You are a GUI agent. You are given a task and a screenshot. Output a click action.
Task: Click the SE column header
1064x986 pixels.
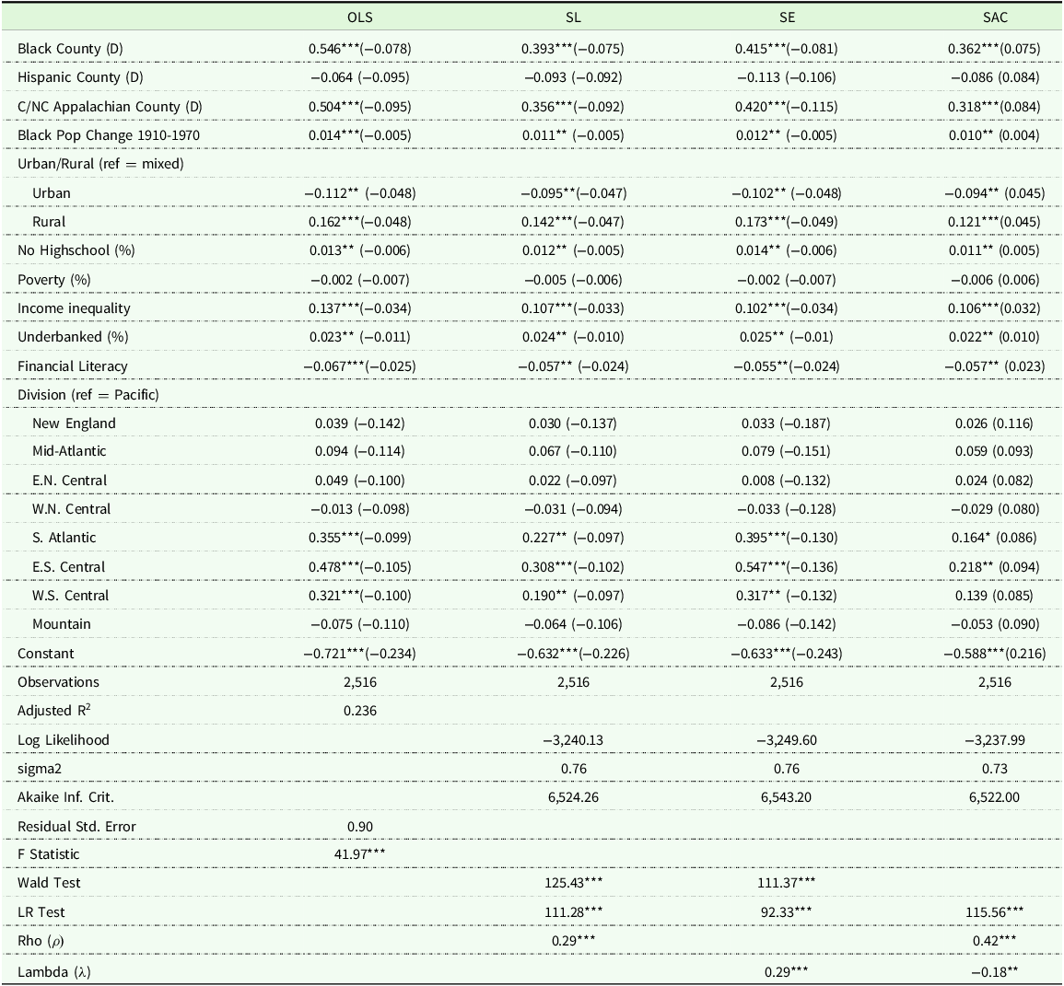tap(786, 17)
